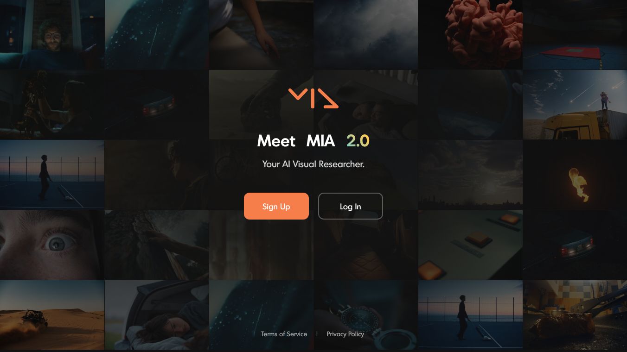Image resolution: width=627 pixels, height=352 pixels.
Task: Select the wide-eyed close-up thumbnail
Action: click(52, 245)
